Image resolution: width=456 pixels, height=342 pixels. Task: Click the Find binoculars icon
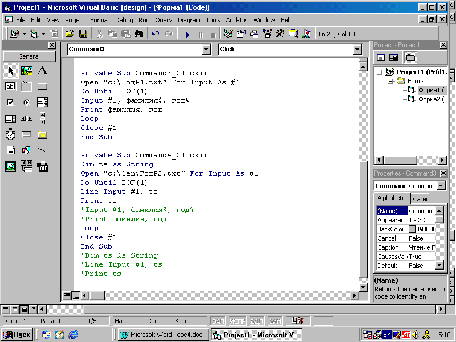click(x=139, y=34)
